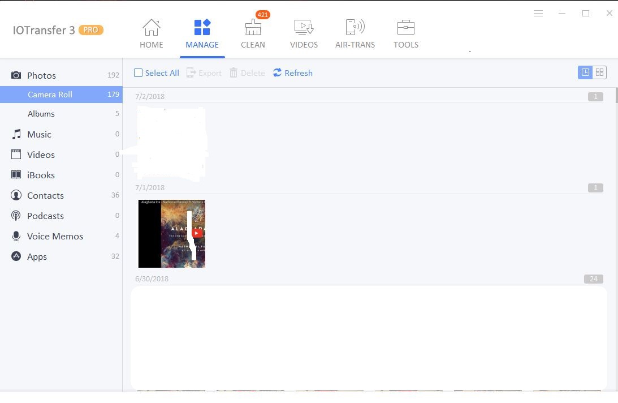Click the Export button
Screen dimensions: 618x403
(x=204, y=73)
